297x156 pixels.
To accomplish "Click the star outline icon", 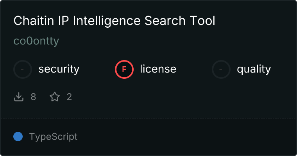I will (x=55, y=97).
